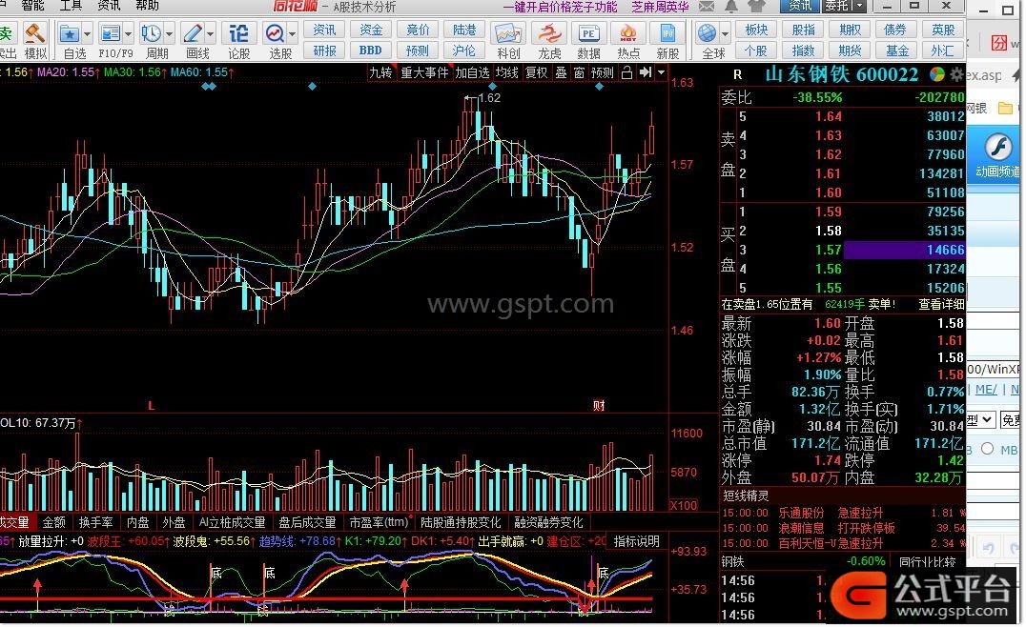
Task: Open the skin shirt icon in title bar
Action: point(756,7)
